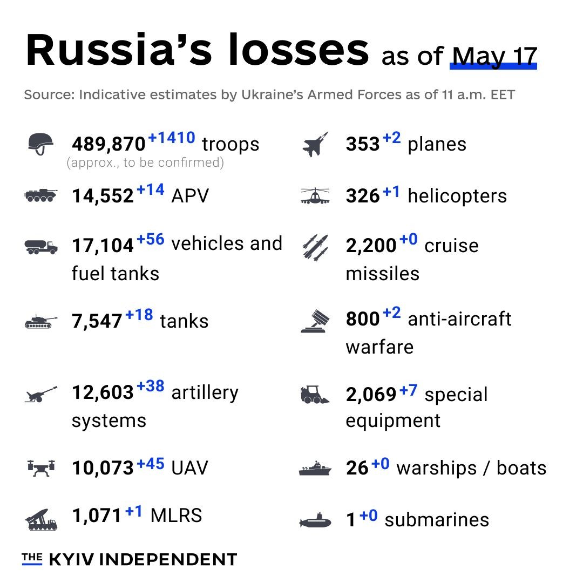The width and height of the screenshot is (583, 583).
Task: Select the warship icon beside 26
Action: pos(315,469)
